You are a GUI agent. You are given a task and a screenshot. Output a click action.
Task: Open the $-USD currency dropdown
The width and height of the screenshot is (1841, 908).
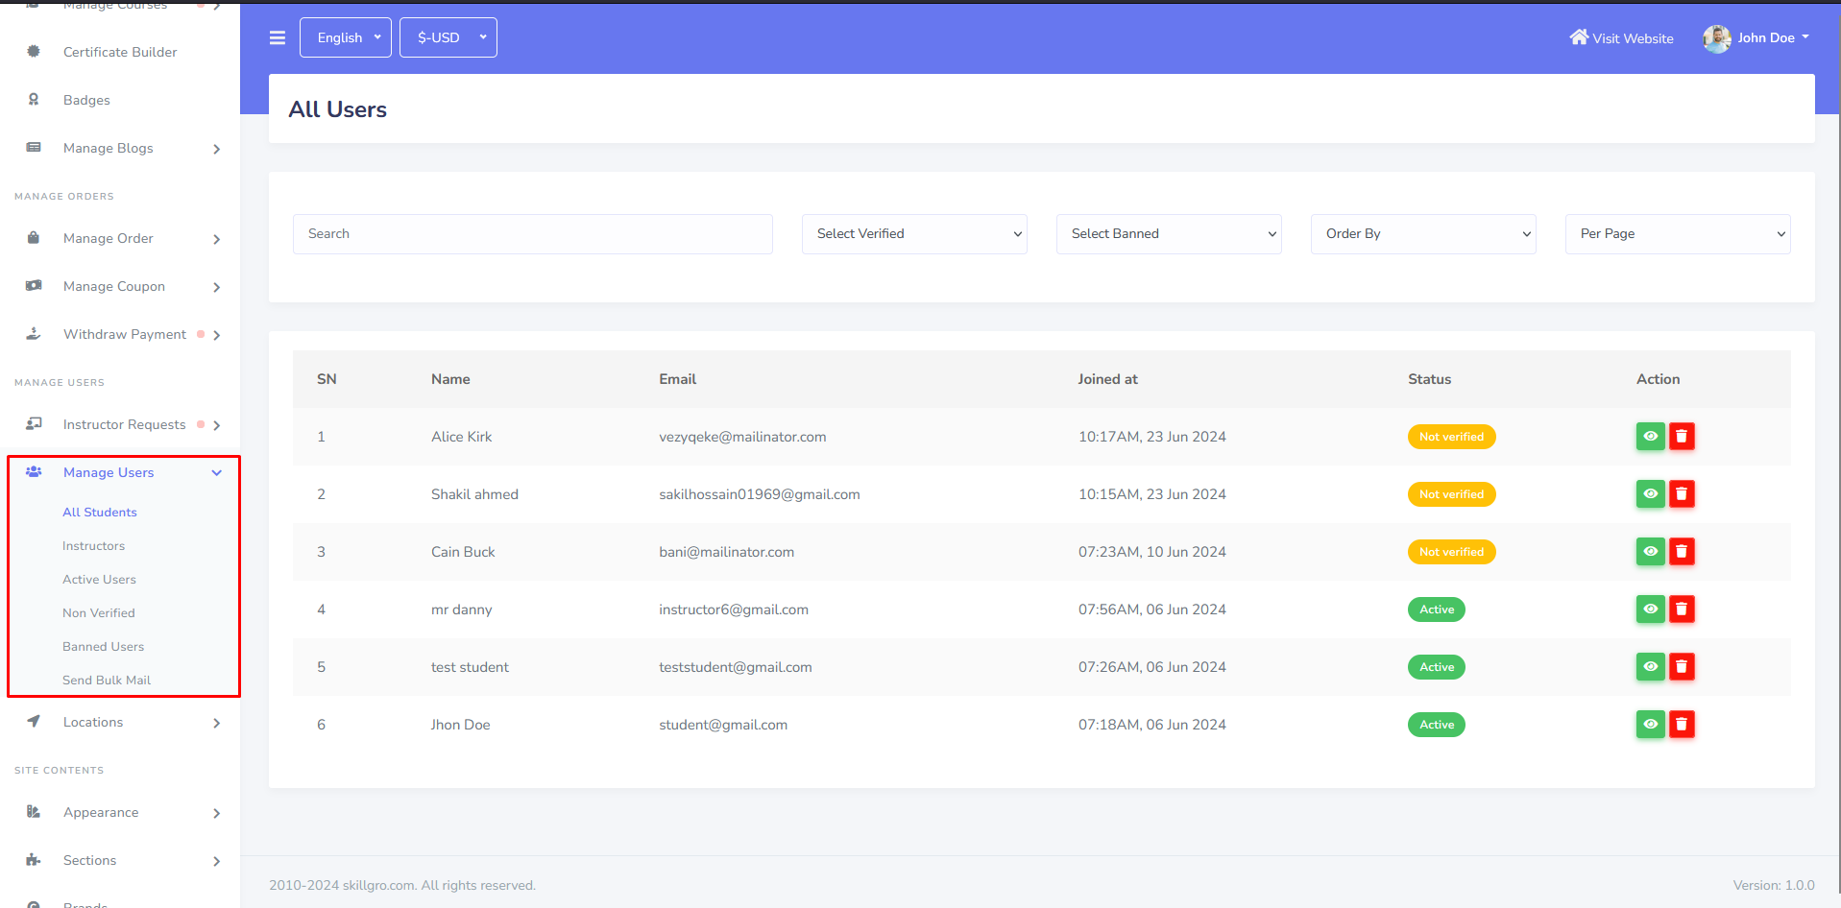click(x=448, y=37)
